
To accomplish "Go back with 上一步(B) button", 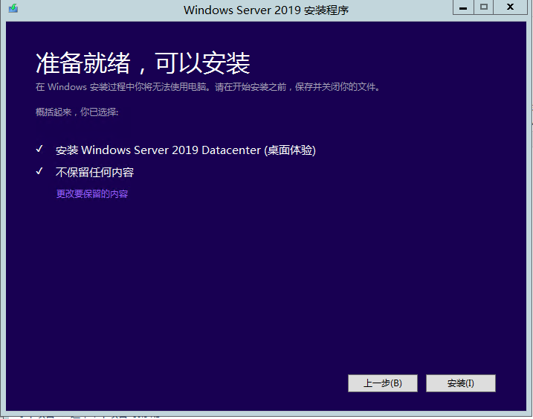I will pos(383,383).
